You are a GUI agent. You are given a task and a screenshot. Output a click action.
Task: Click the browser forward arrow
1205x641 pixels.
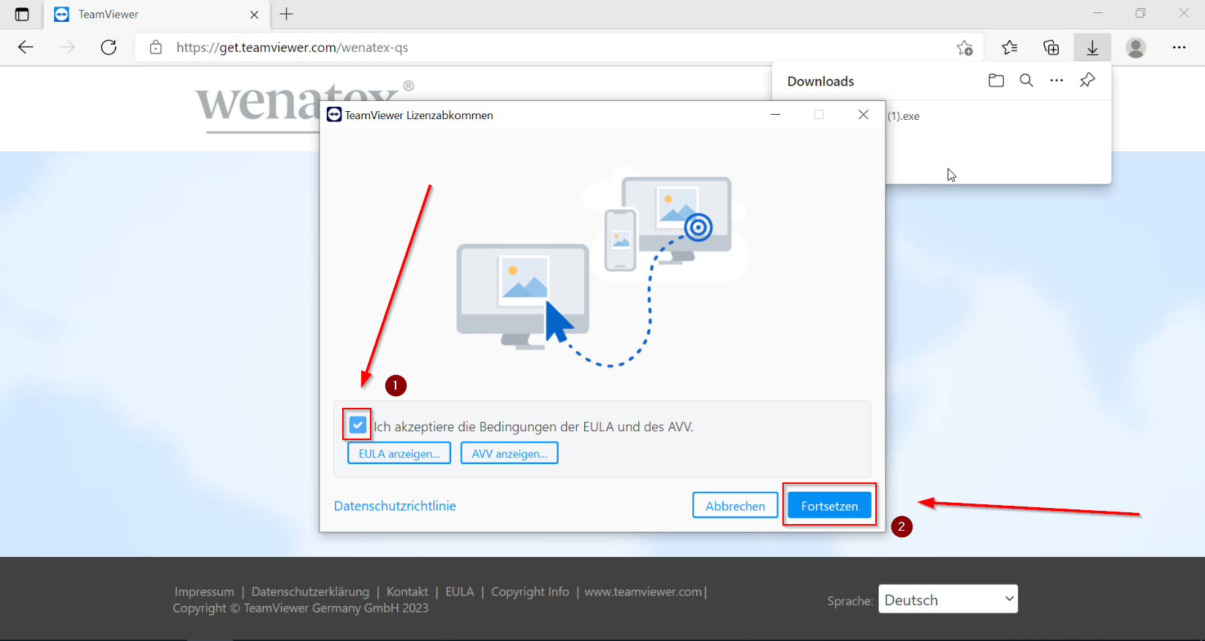(x=67, y=48)
